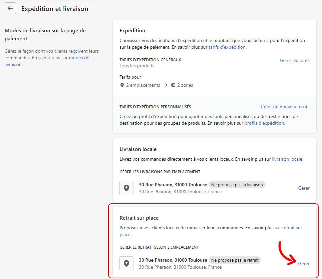Click the pin icon beside 2 emplacements
Screen dimensions: 322x279
tap(122, 85)
